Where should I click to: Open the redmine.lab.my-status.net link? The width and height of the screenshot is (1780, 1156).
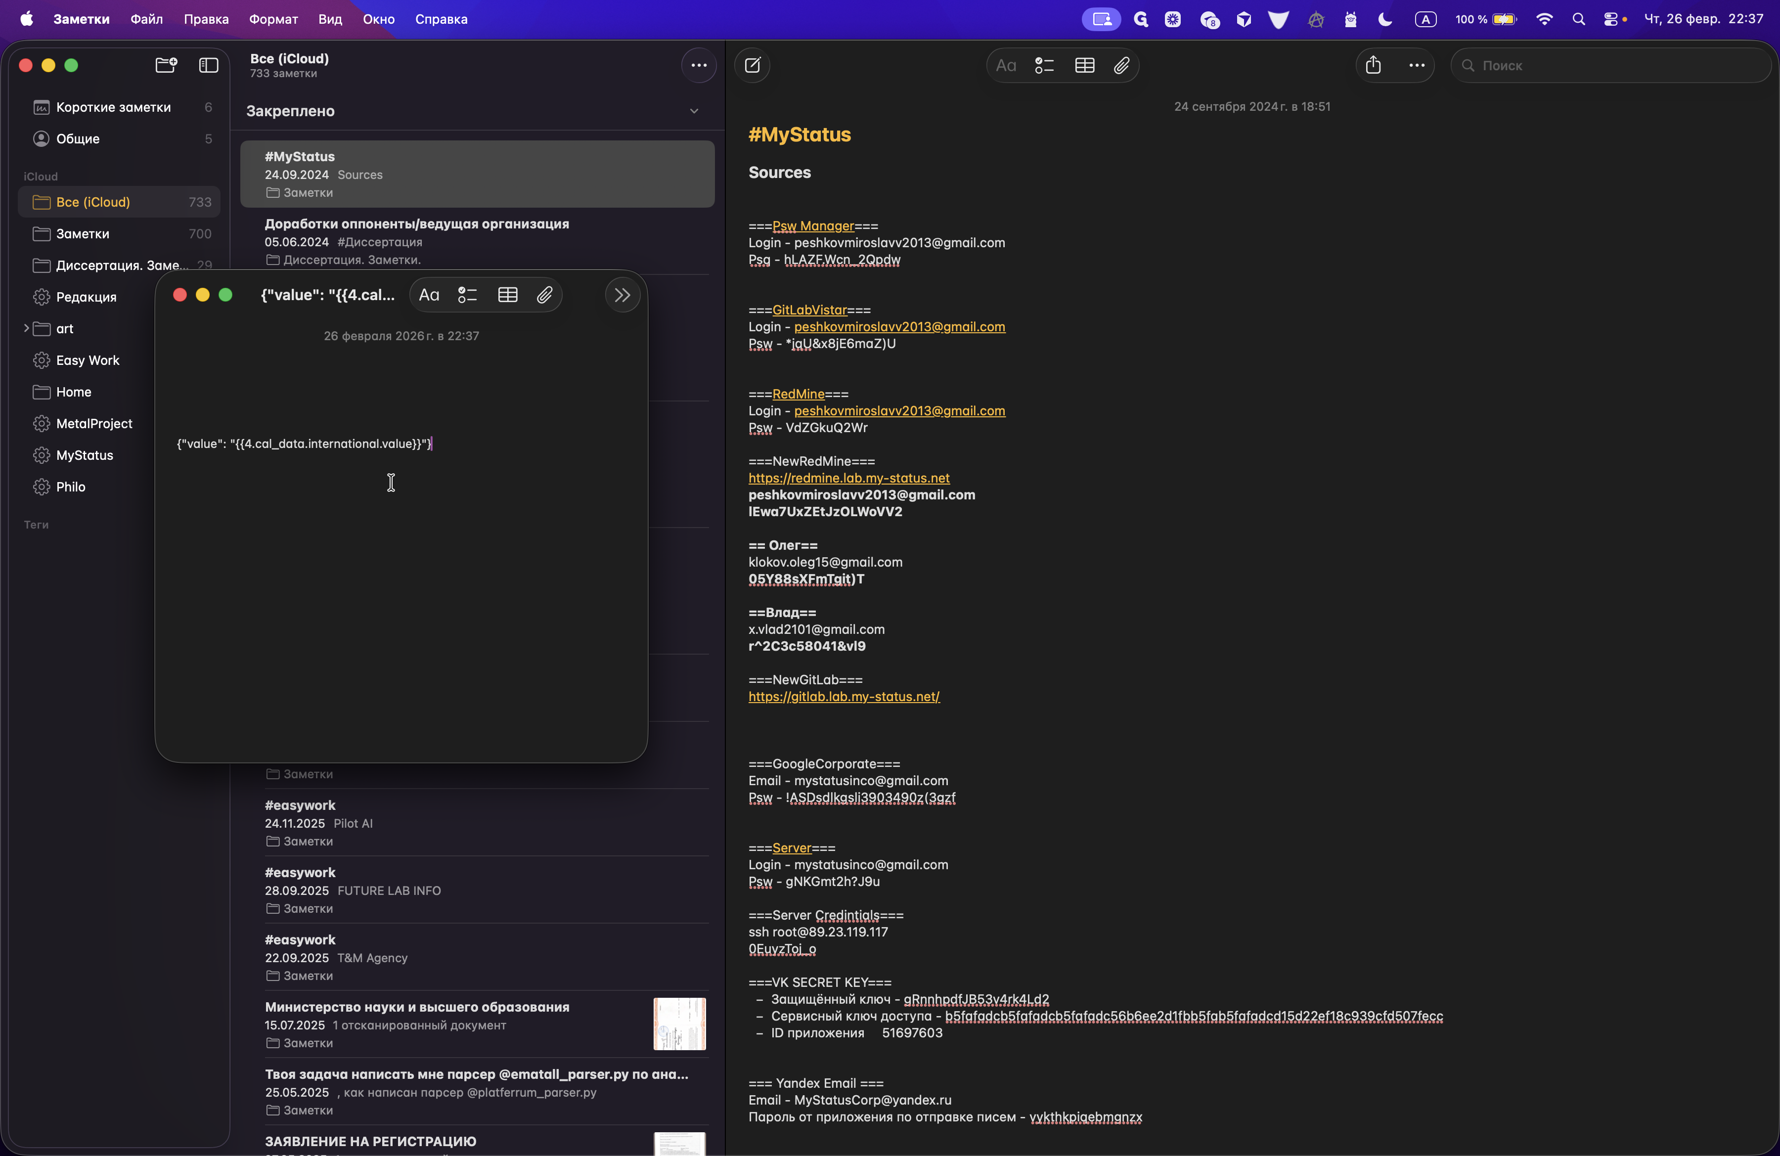pos(849,478)
